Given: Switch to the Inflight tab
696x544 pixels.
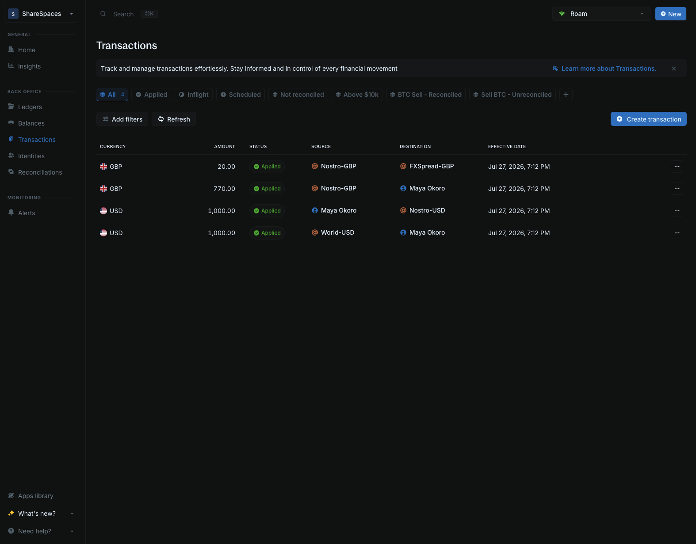Looking at the screenshot, I should coord(194,95).
